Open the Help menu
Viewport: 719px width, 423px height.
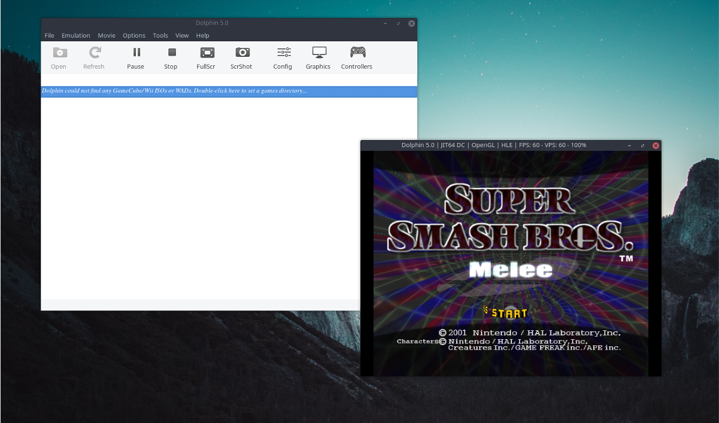(203, 35)
